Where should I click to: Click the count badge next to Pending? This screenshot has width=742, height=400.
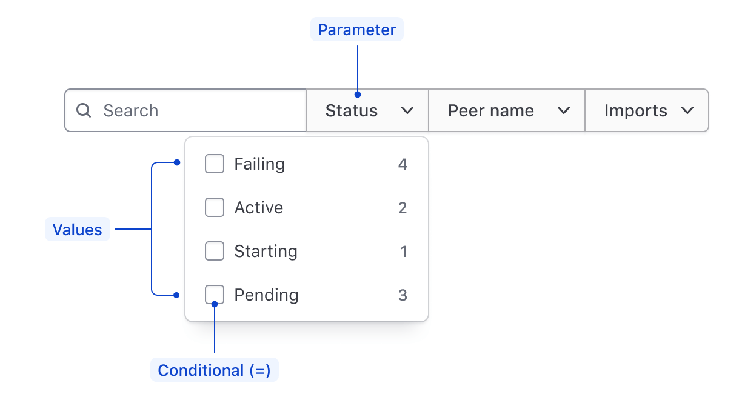coord(403,295)
